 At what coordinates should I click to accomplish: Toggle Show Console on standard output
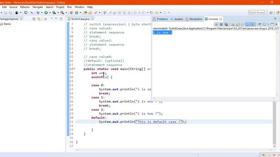coord(248,24)
